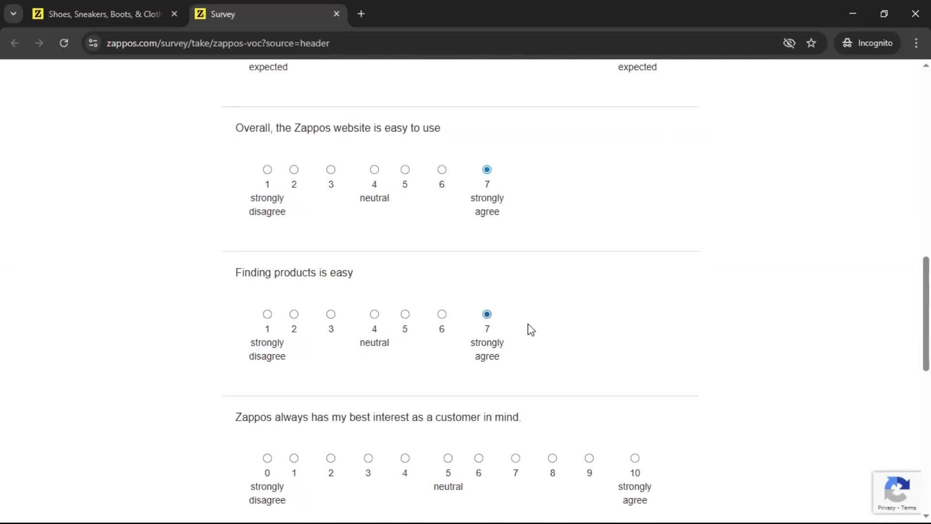This screenshot has height=524, width=931.
Task: Close the Survey tab
Action: tap(337, 14)
